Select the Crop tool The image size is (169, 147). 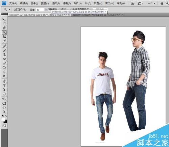point(4,37)
